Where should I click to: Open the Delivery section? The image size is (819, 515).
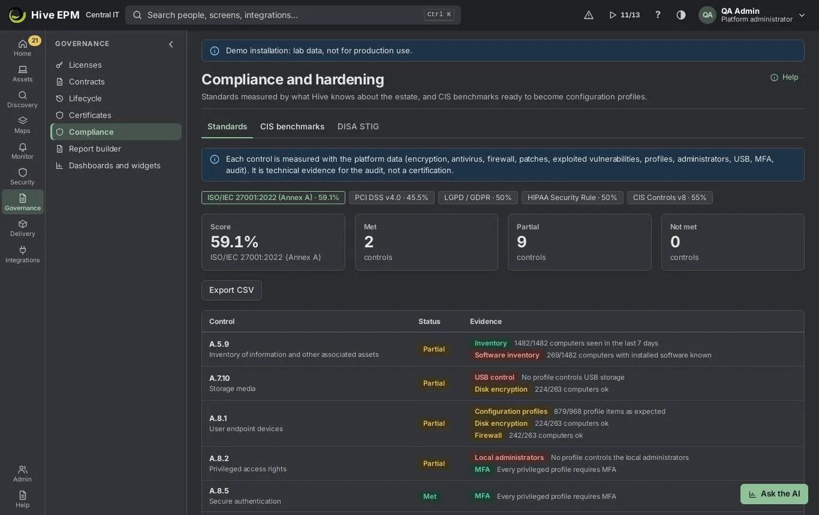pyautogui.click(x=22, y=228)
